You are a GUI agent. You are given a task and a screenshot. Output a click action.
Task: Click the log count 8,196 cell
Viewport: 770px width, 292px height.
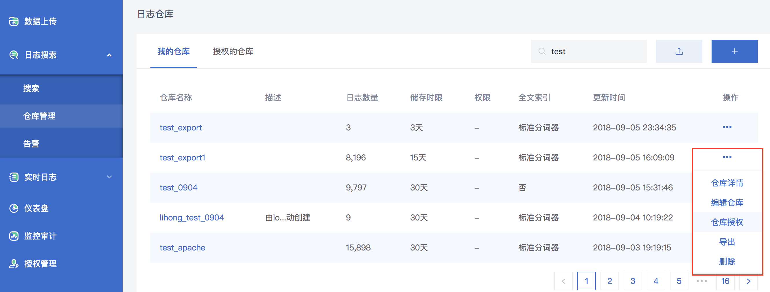click(x=356, y=158)
